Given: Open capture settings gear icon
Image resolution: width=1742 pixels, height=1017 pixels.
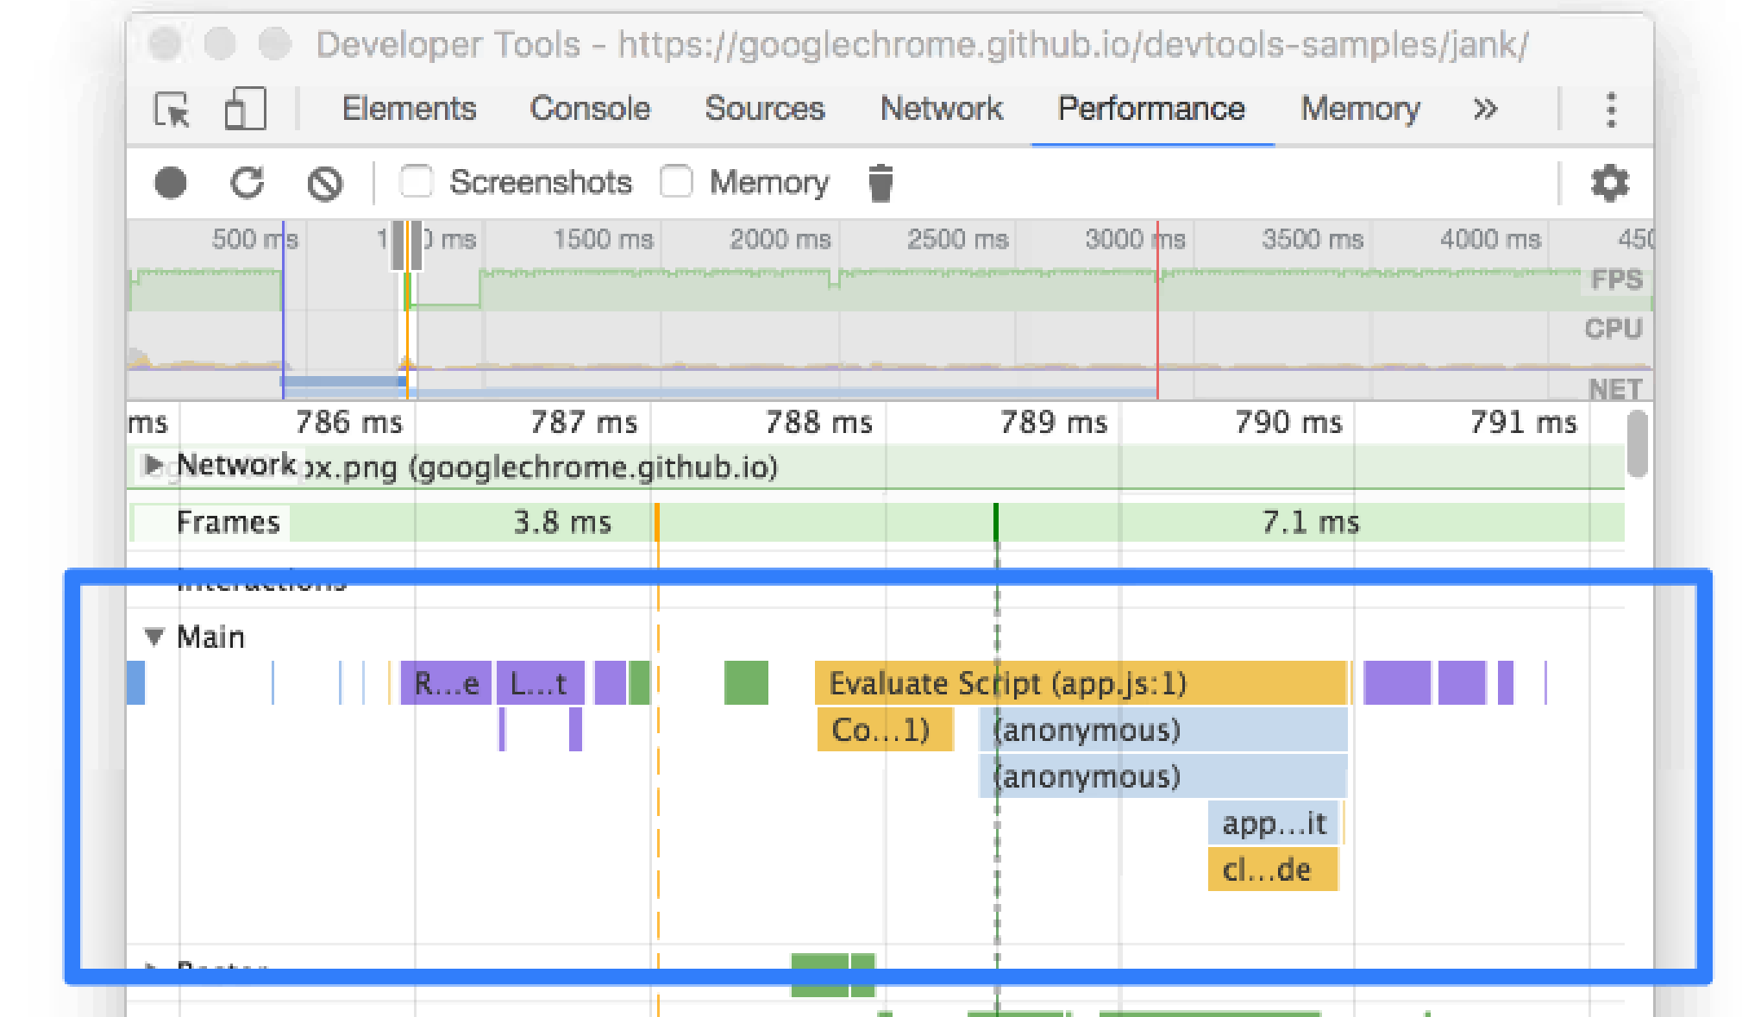Looking at the screenshot, I should [1609, 183].
